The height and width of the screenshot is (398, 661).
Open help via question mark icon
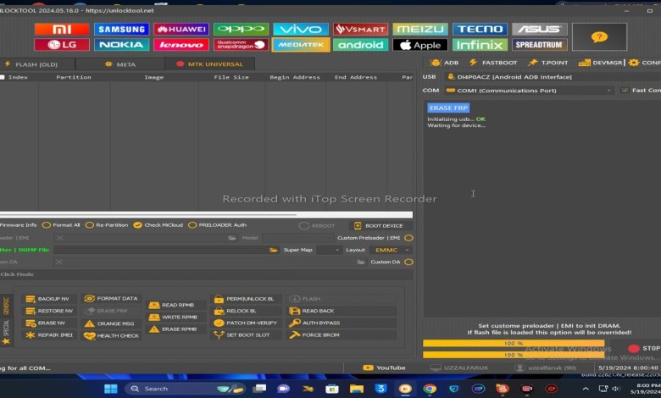click(599, 37)
